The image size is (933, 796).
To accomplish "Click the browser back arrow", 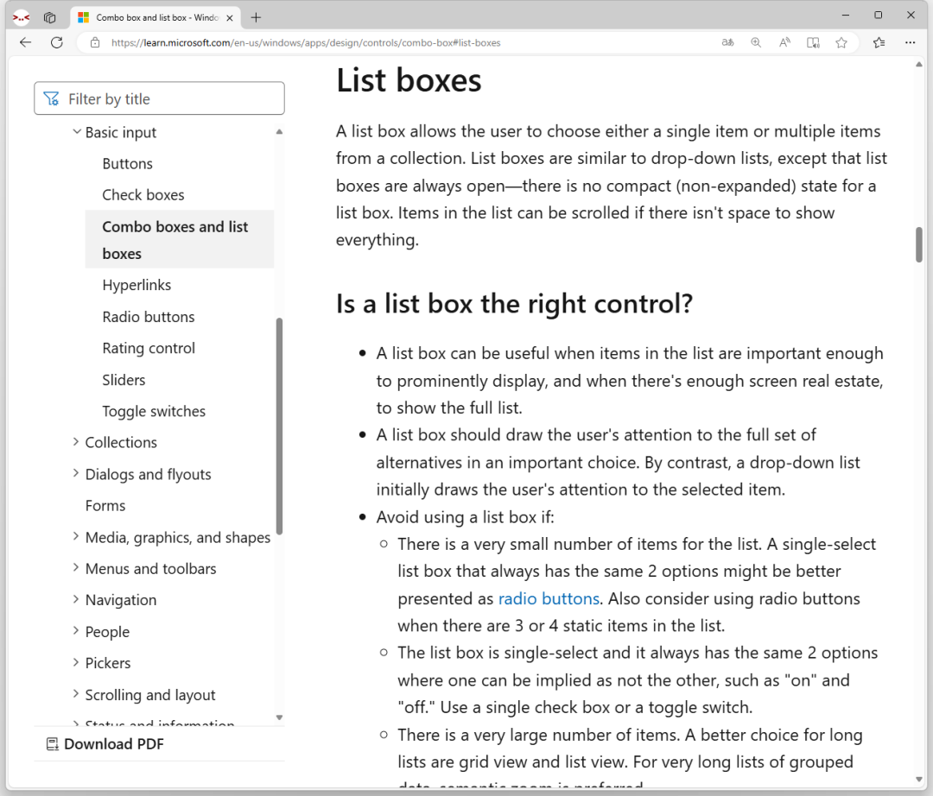I will click(x=25, y=42).
